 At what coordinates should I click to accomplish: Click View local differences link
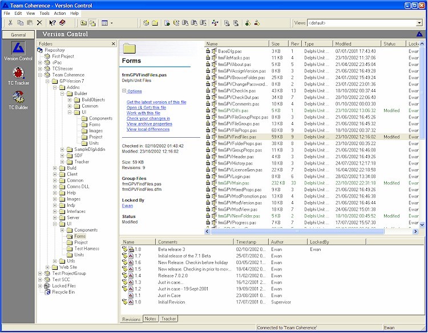click(x=148, y=129)
